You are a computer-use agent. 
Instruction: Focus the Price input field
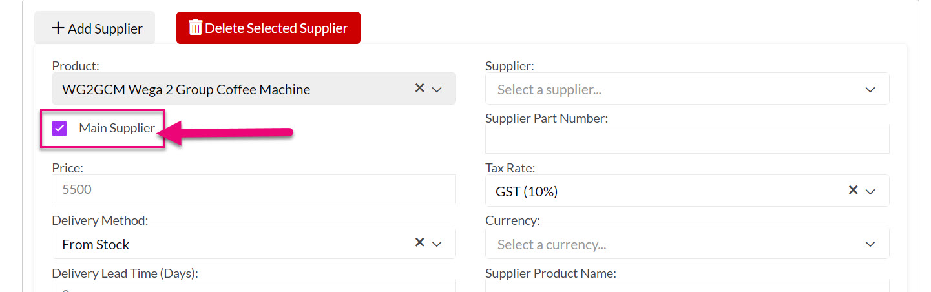click(x=254, y=189)
